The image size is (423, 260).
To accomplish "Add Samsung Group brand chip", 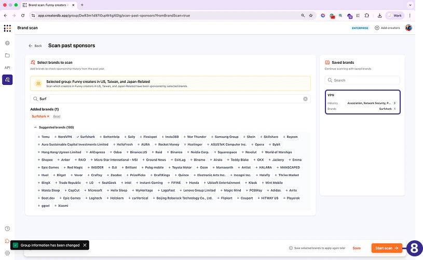I will tap(224, 137).
